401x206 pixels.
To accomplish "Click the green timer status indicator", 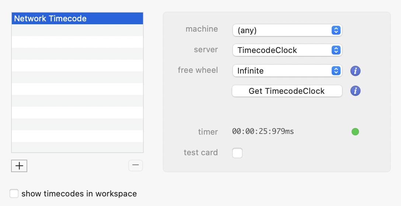I will pos(355,132).
